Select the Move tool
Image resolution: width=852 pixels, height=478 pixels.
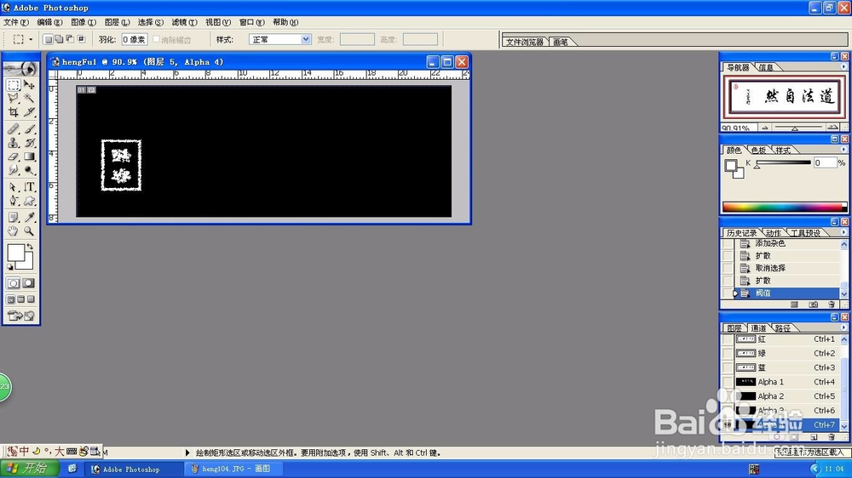click(x=29, y=85)
